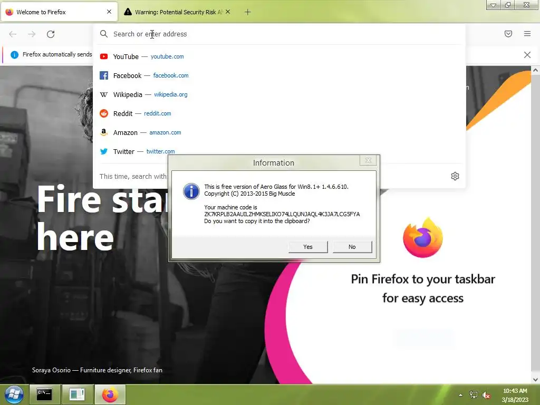This screenshot has height=405, width=540.
Task: Show hidden system tray icons
Action: (460, 395)
